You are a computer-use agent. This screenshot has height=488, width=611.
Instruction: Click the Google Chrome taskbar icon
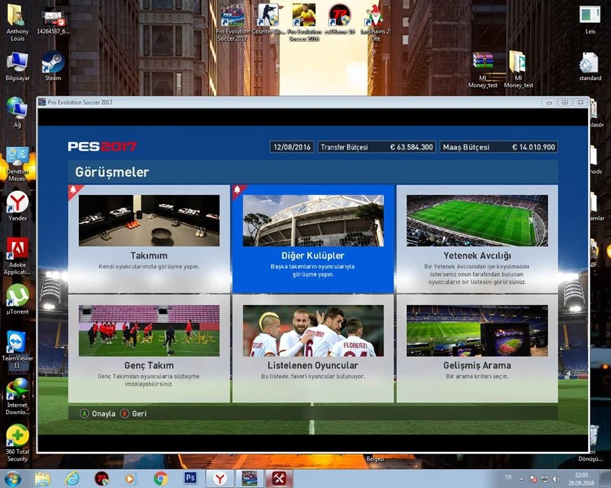coord(161,478)
